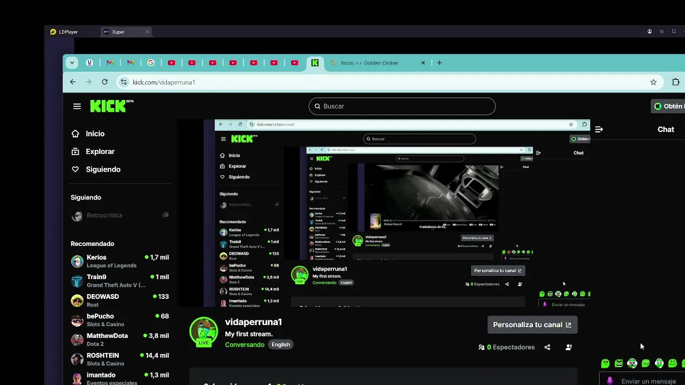Click the moderator tools person icon

tap(568, 347)
